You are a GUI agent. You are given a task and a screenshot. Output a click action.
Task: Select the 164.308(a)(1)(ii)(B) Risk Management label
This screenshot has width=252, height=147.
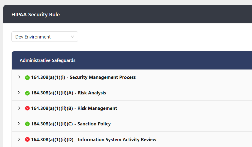coord(74,108)
